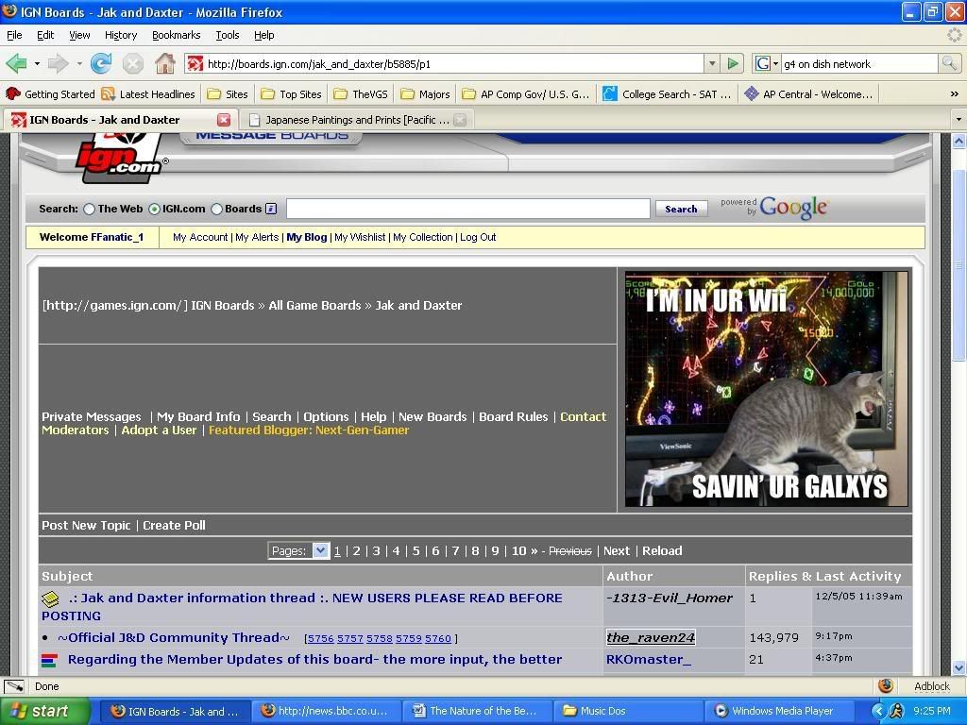Open College Search - SAT bookmark
967x725 pixels.
coord(667,94)
